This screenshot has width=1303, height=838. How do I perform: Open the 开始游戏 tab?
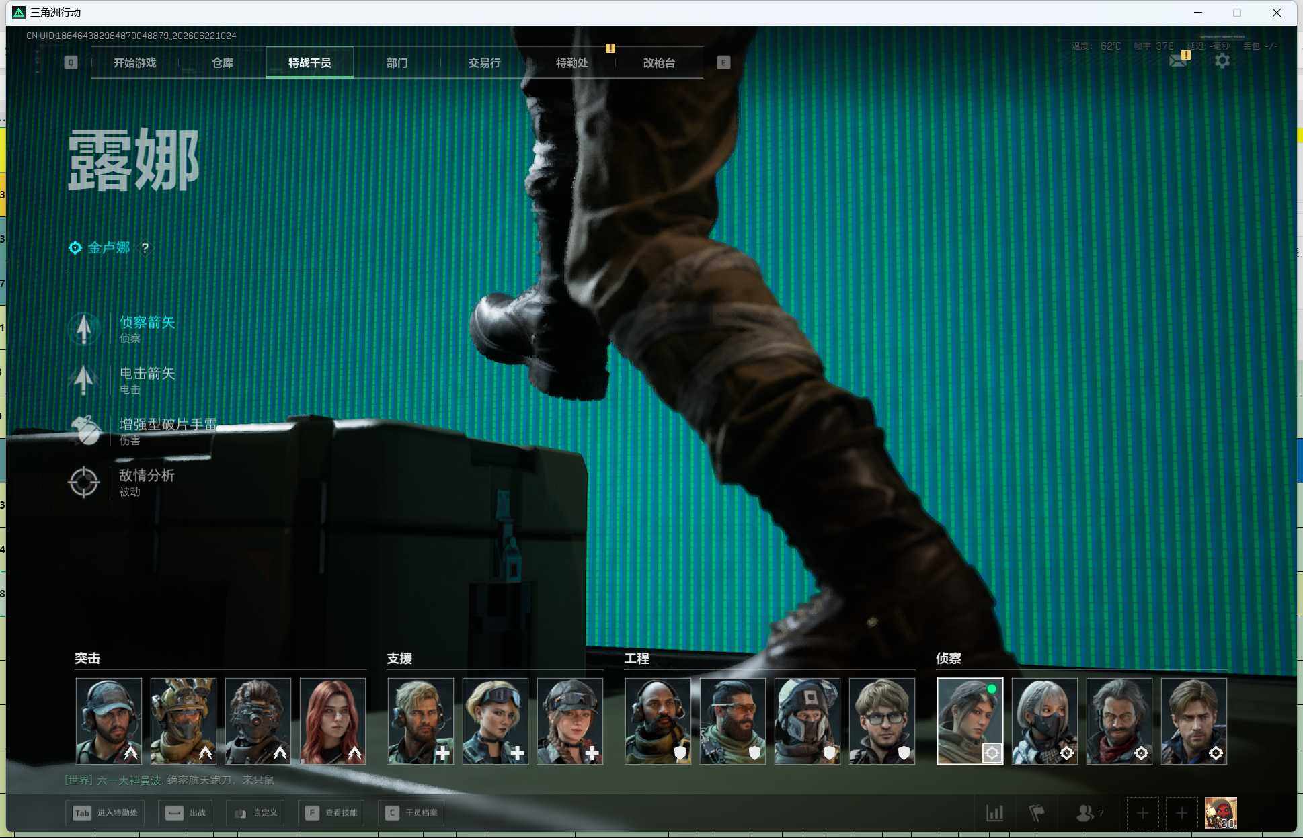[134, 62]
